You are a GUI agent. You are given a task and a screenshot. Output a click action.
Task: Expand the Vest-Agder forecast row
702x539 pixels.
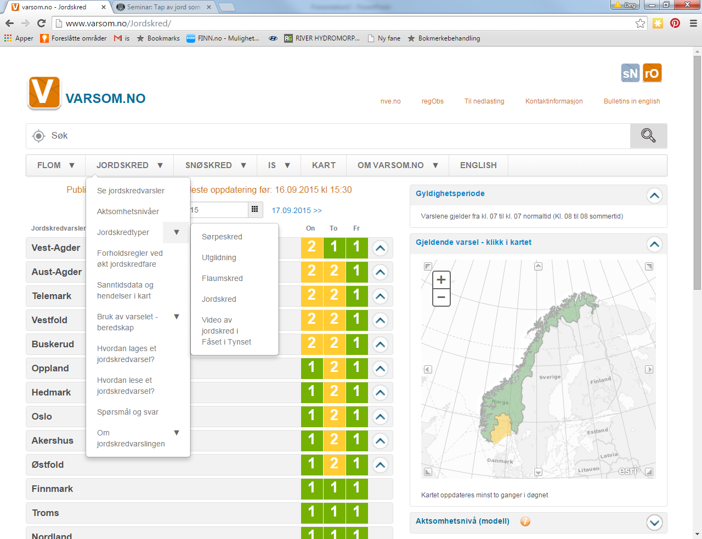pos(381,248)
